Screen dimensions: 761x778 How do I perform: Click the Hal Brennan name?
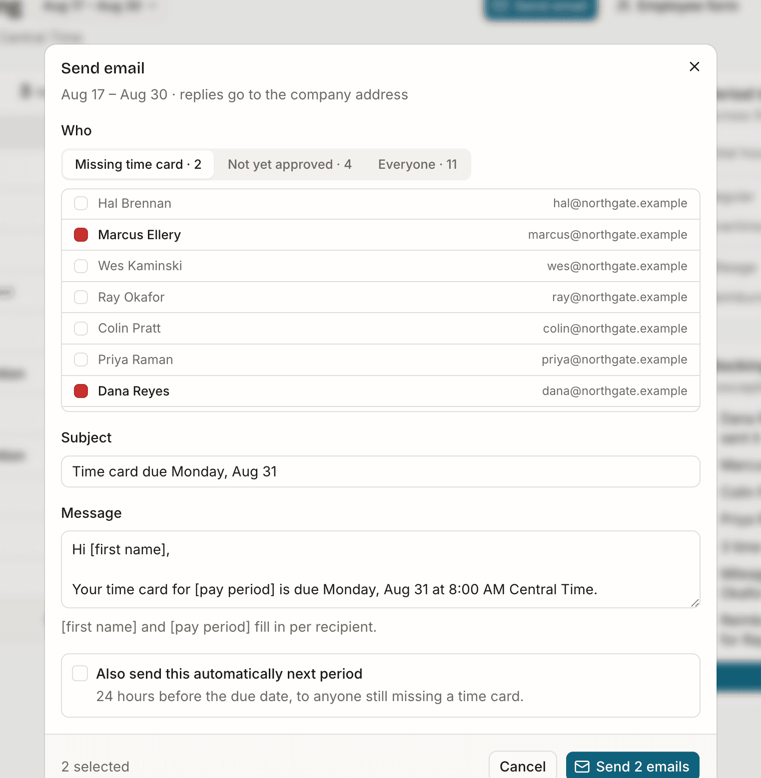click(x=134, y=203)
